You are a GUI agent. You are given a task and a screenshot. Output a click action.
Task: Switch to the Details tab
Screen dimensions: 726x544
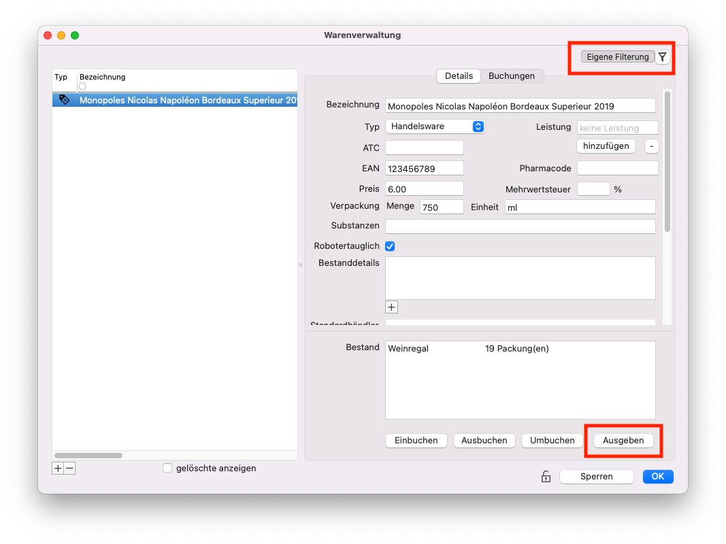(x=459, y=76)
